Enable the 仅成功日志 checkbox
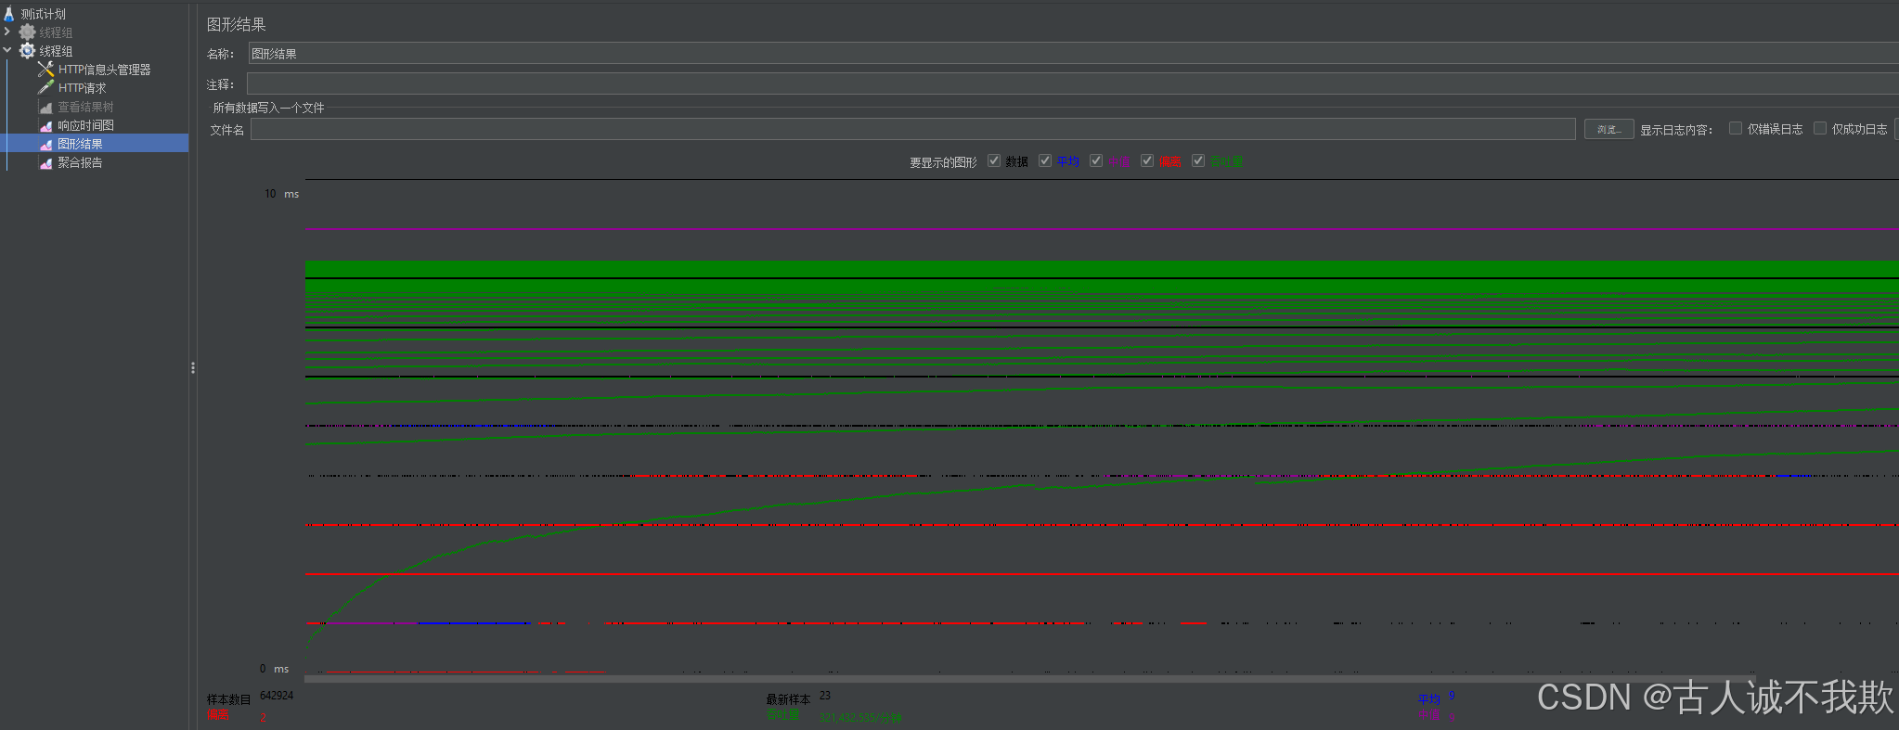The width and height of the screenshot is (1899, 730). tap(1820, 129)
